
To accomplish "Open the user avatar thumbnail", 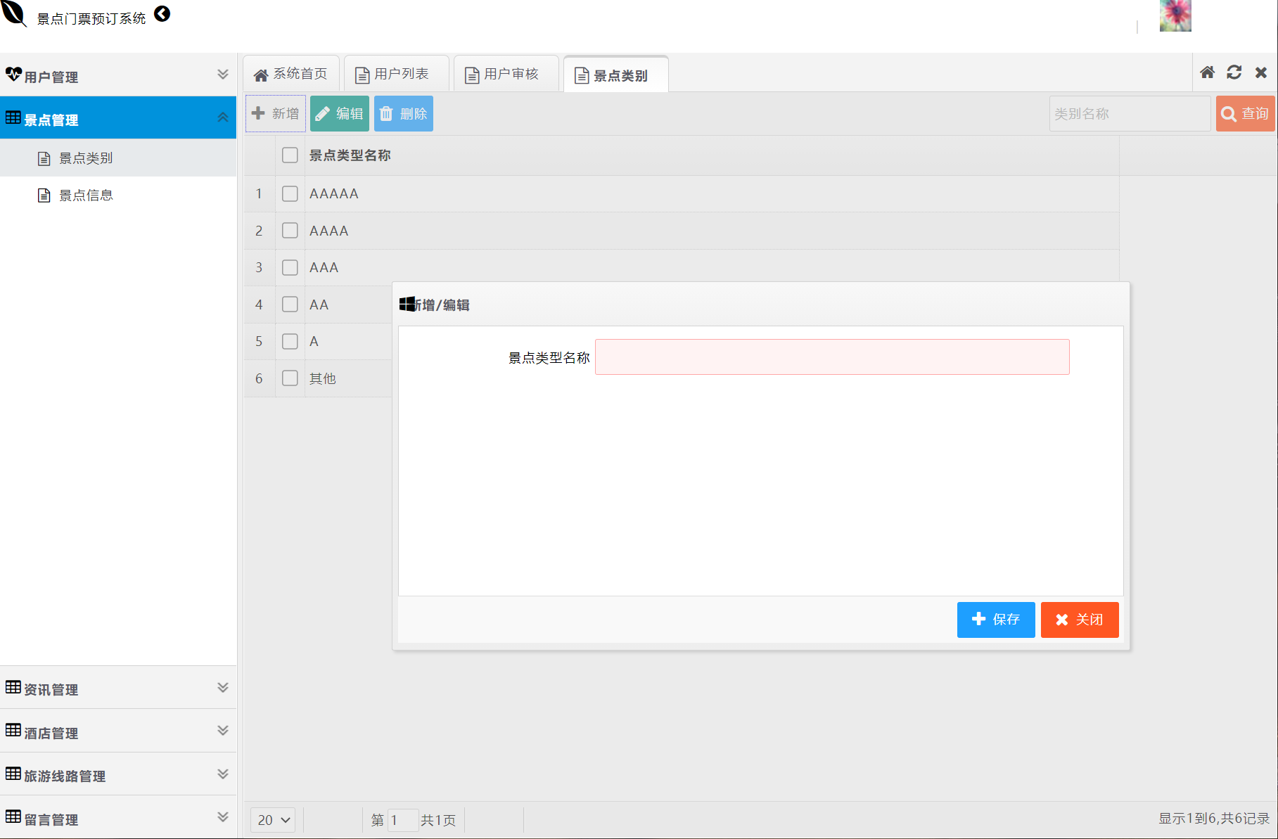I will pyautogui.click(x=1175, y=15).
